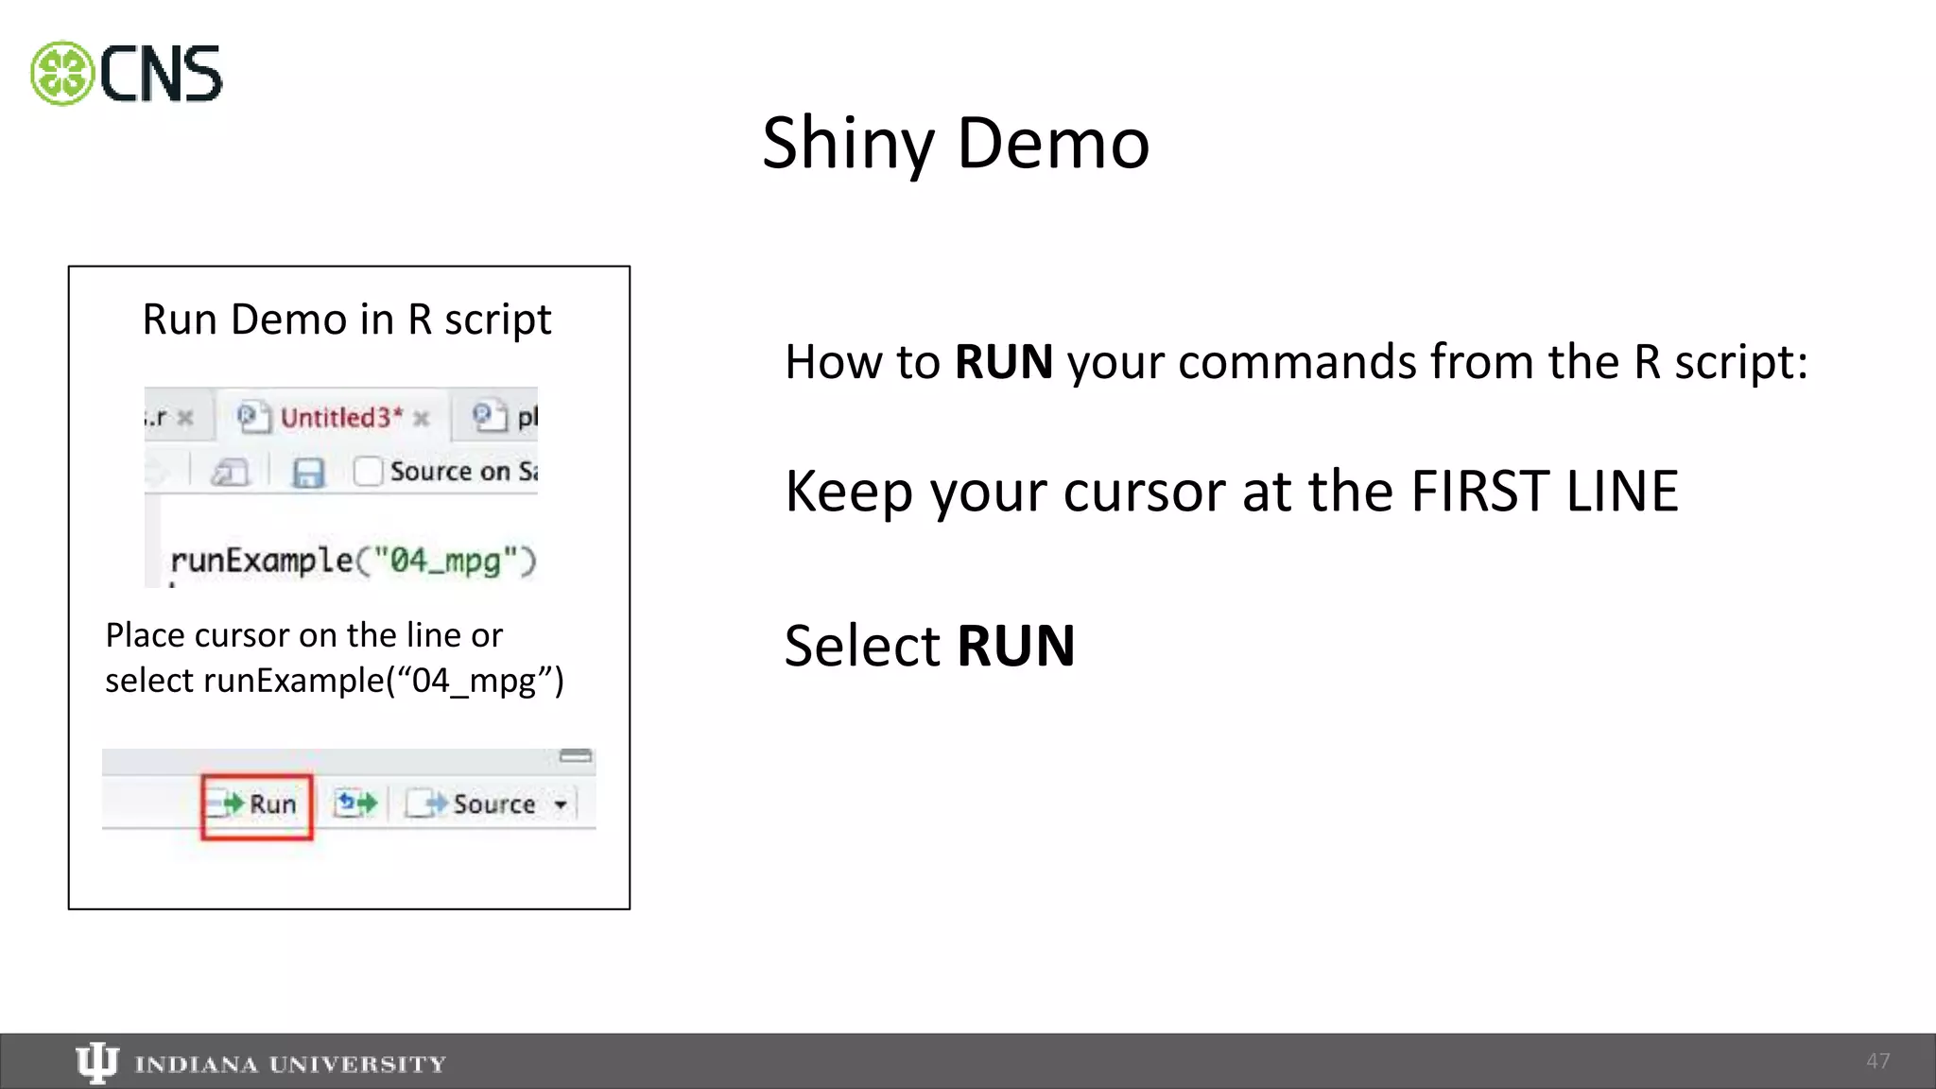Click the INDIANA UNIVERSITY footer text
The width and height of the screenshot is (1936, 1089).
[x=290, y=1064]
